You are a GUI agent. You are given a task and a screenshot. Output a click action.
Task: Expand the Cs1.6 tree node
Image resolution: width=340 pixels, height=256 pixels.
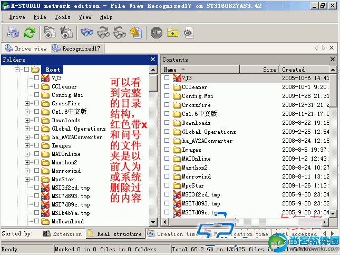[x=27, y=112]
